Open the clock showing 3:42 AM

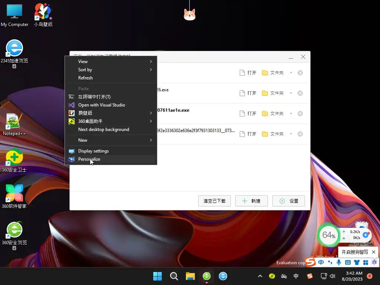(x=352, y=276)
